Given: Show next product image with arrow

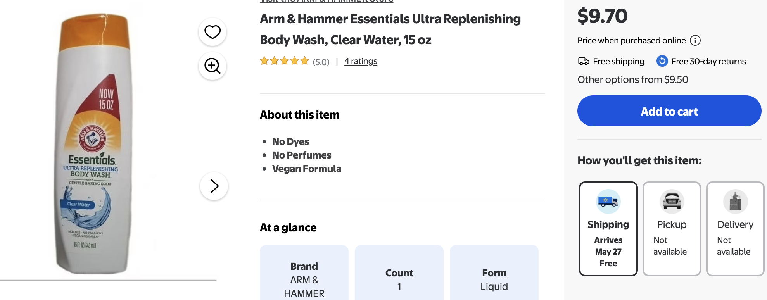Looking at the screenshot, I should click(x=214, y=186).
